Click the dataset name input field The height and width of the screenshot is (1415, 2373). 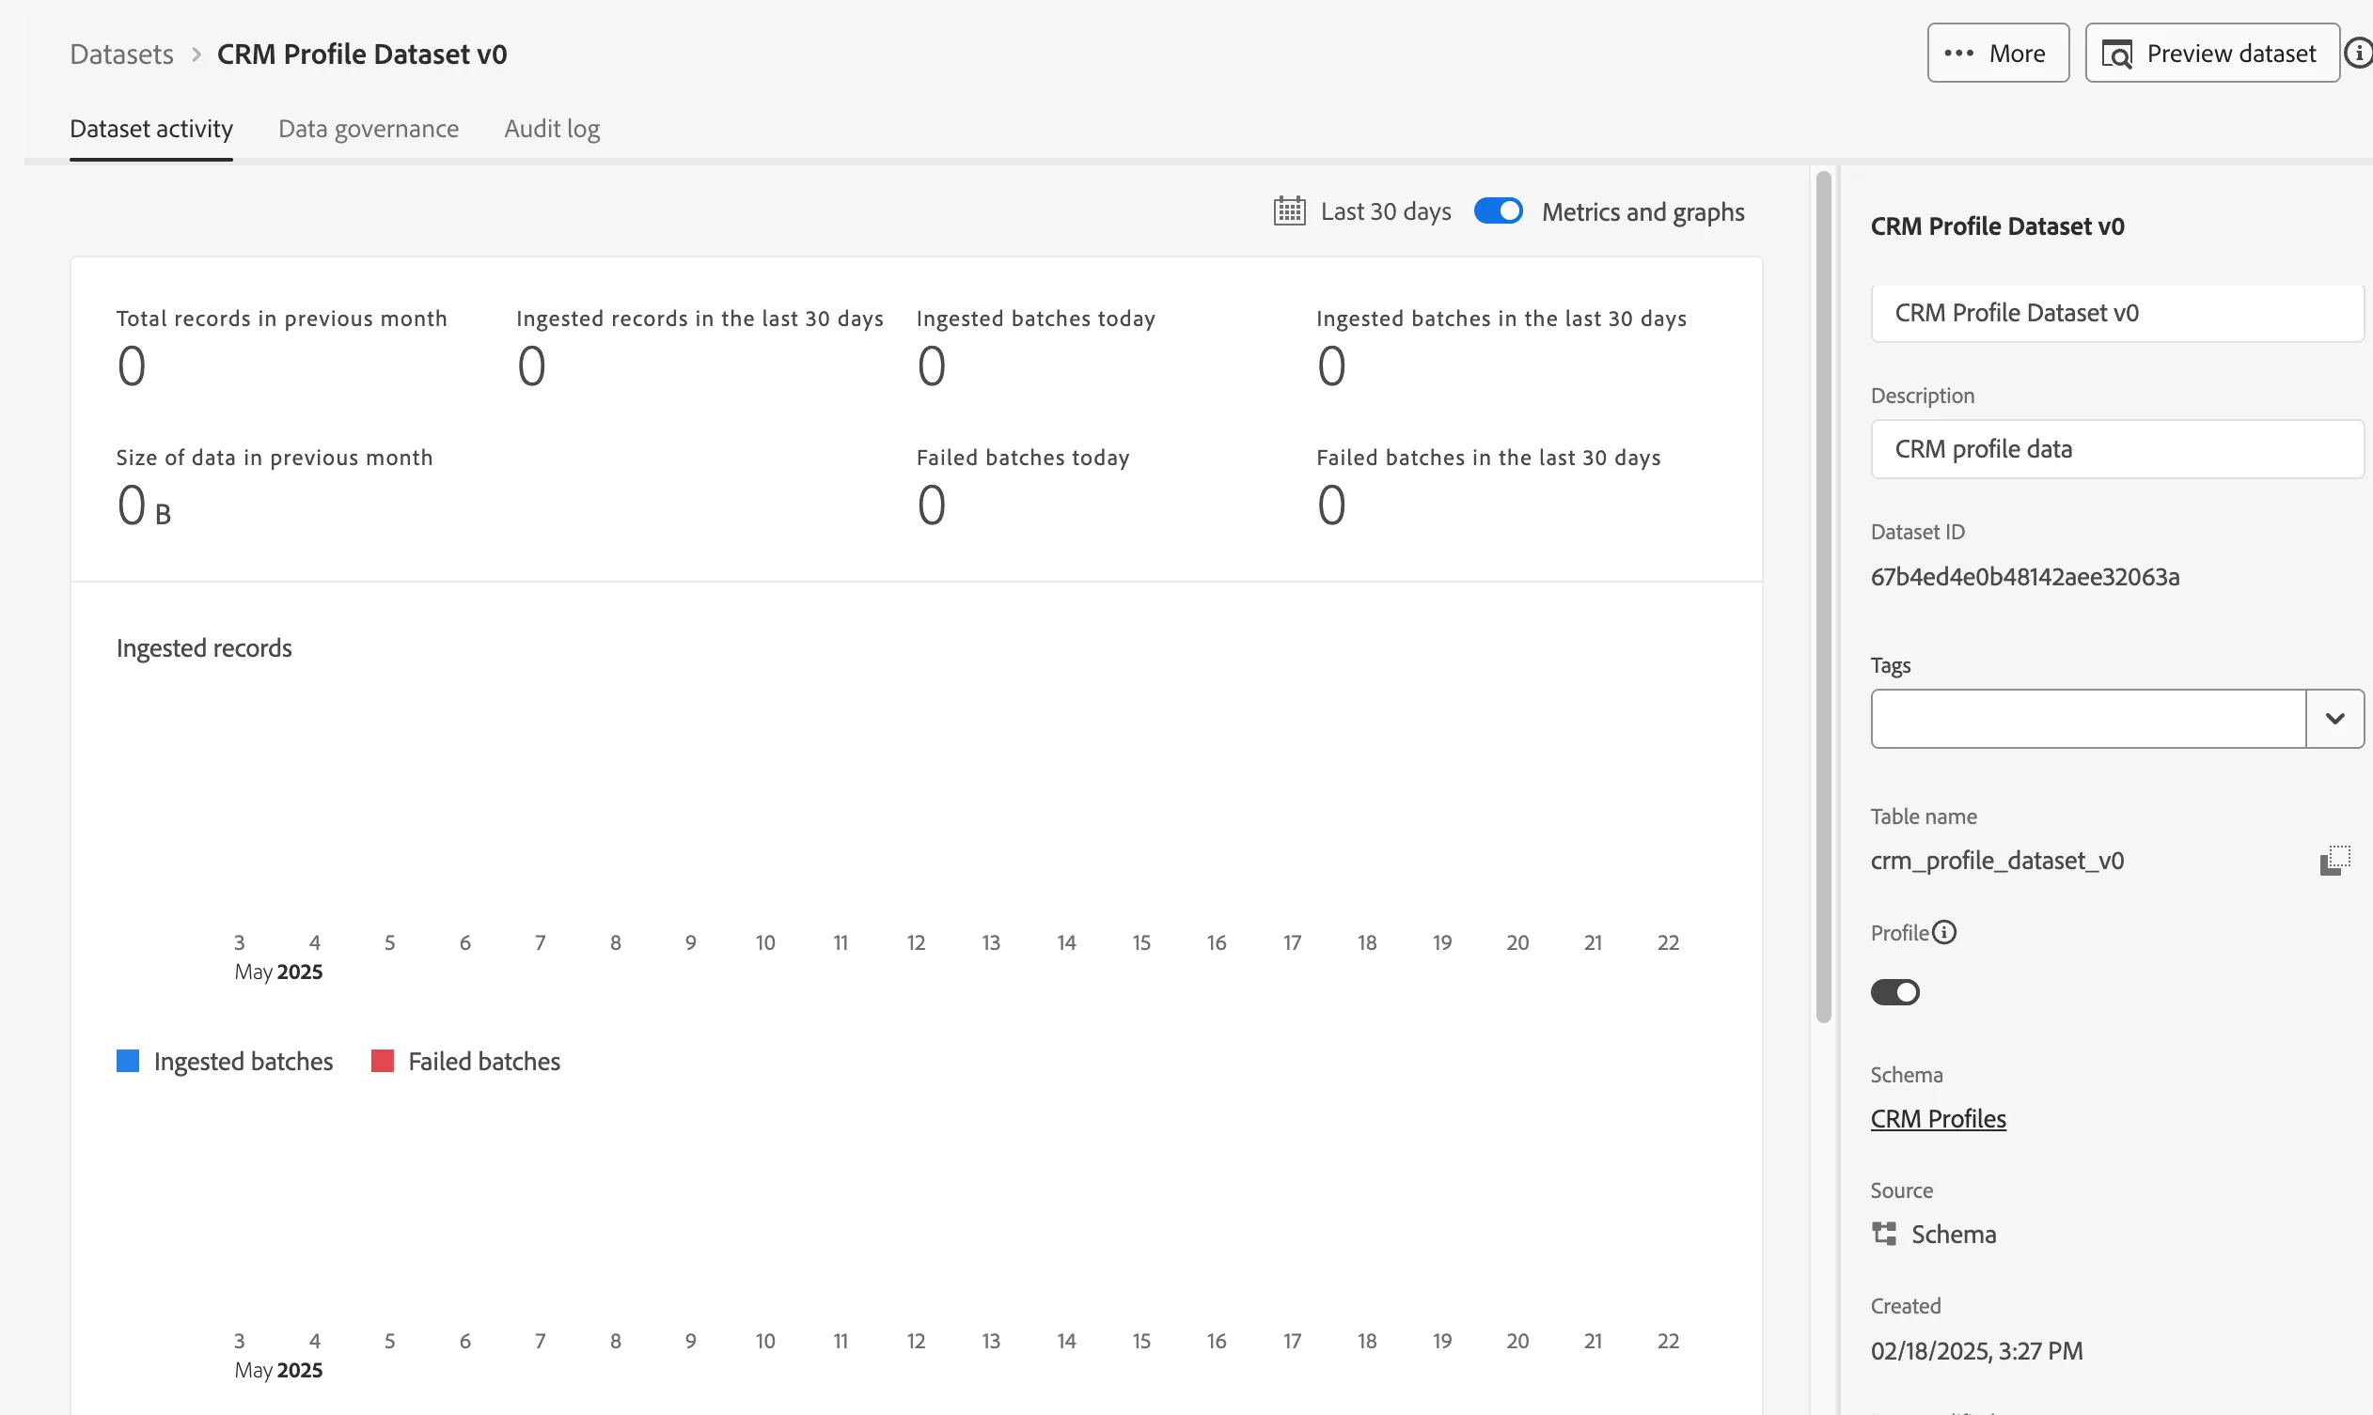[x=2117, y=313]
